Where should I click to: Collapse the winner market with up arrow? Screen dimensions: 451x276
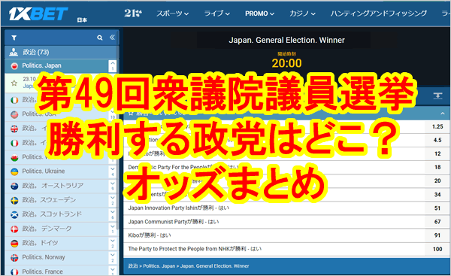tap(443, 114)
